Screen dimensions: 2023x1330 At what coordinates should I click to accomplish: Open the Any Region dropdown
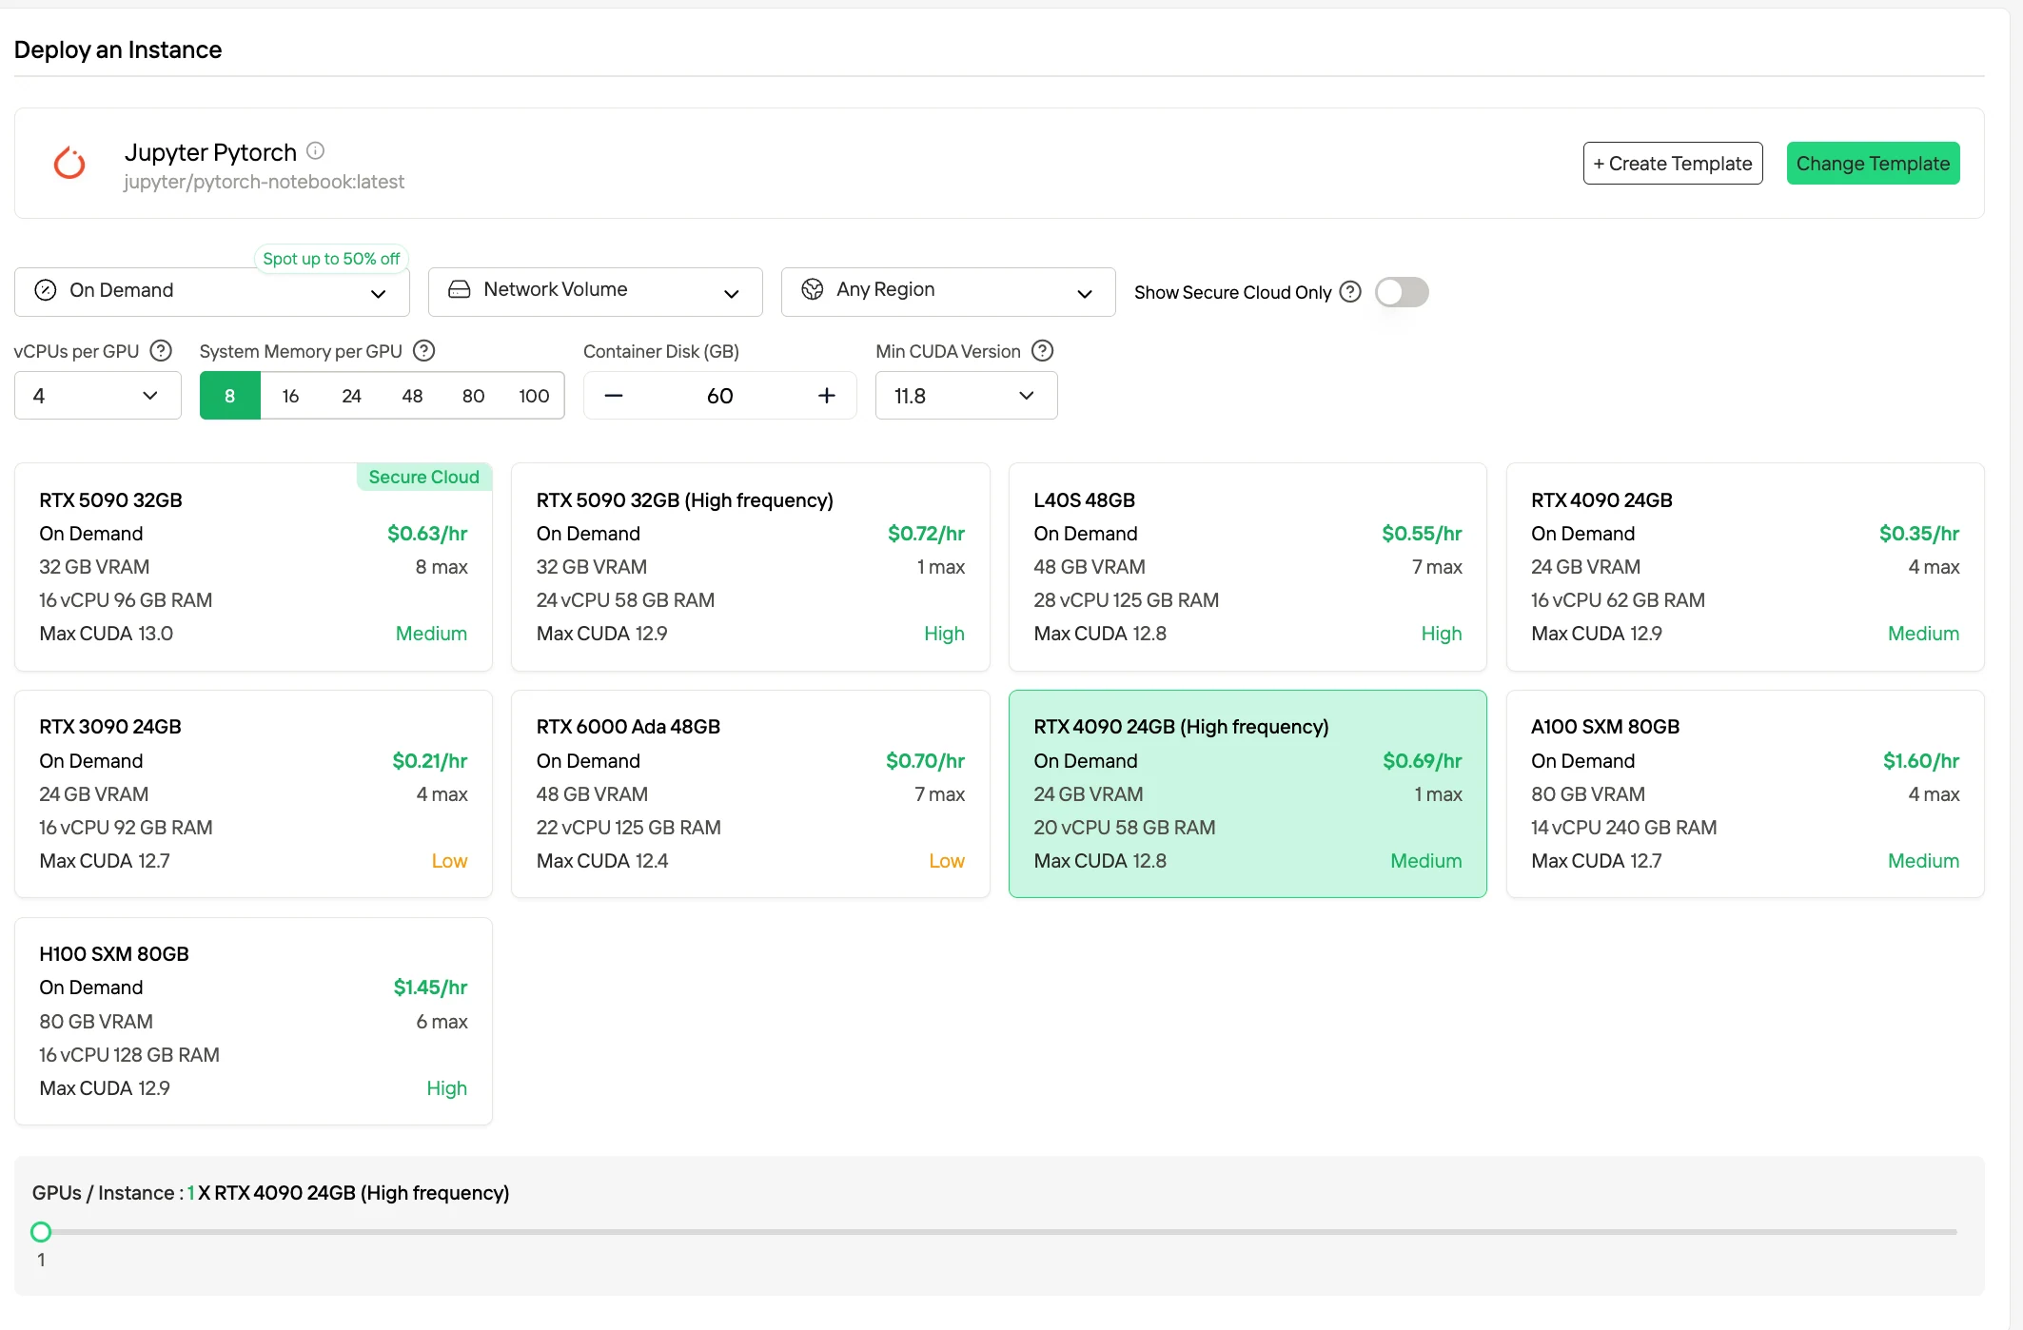pyautogui.click(x=949, y=291)
